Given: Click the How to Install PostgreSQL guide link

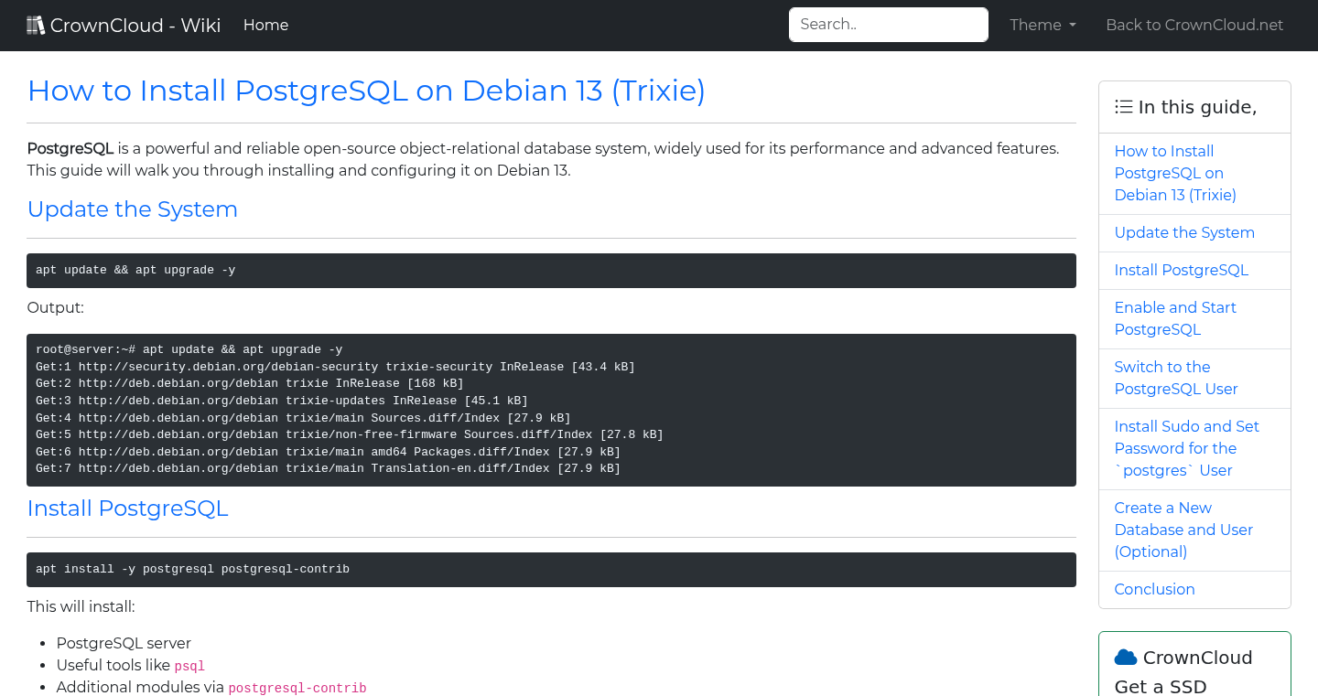Looking at the screenshot, I should pyautogui.click(x=1175, y=173).
